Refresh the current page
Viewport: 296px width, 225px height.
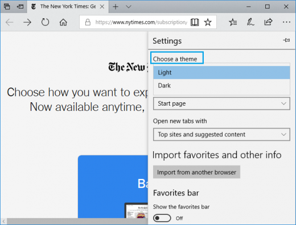click(45, 22)
